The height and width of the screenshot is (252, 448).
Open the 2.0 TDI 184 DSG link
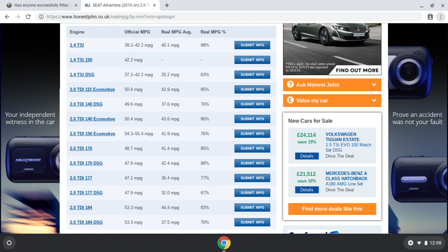(86, 222)
